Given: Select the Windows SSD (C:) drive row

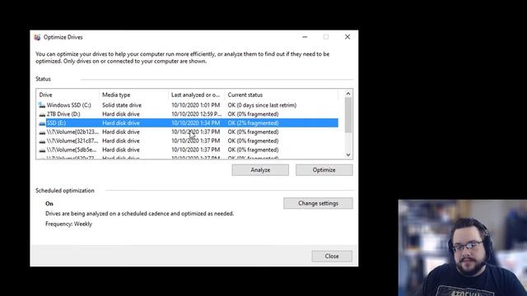Looking at the screenshot, I should (x=189, y=105).
